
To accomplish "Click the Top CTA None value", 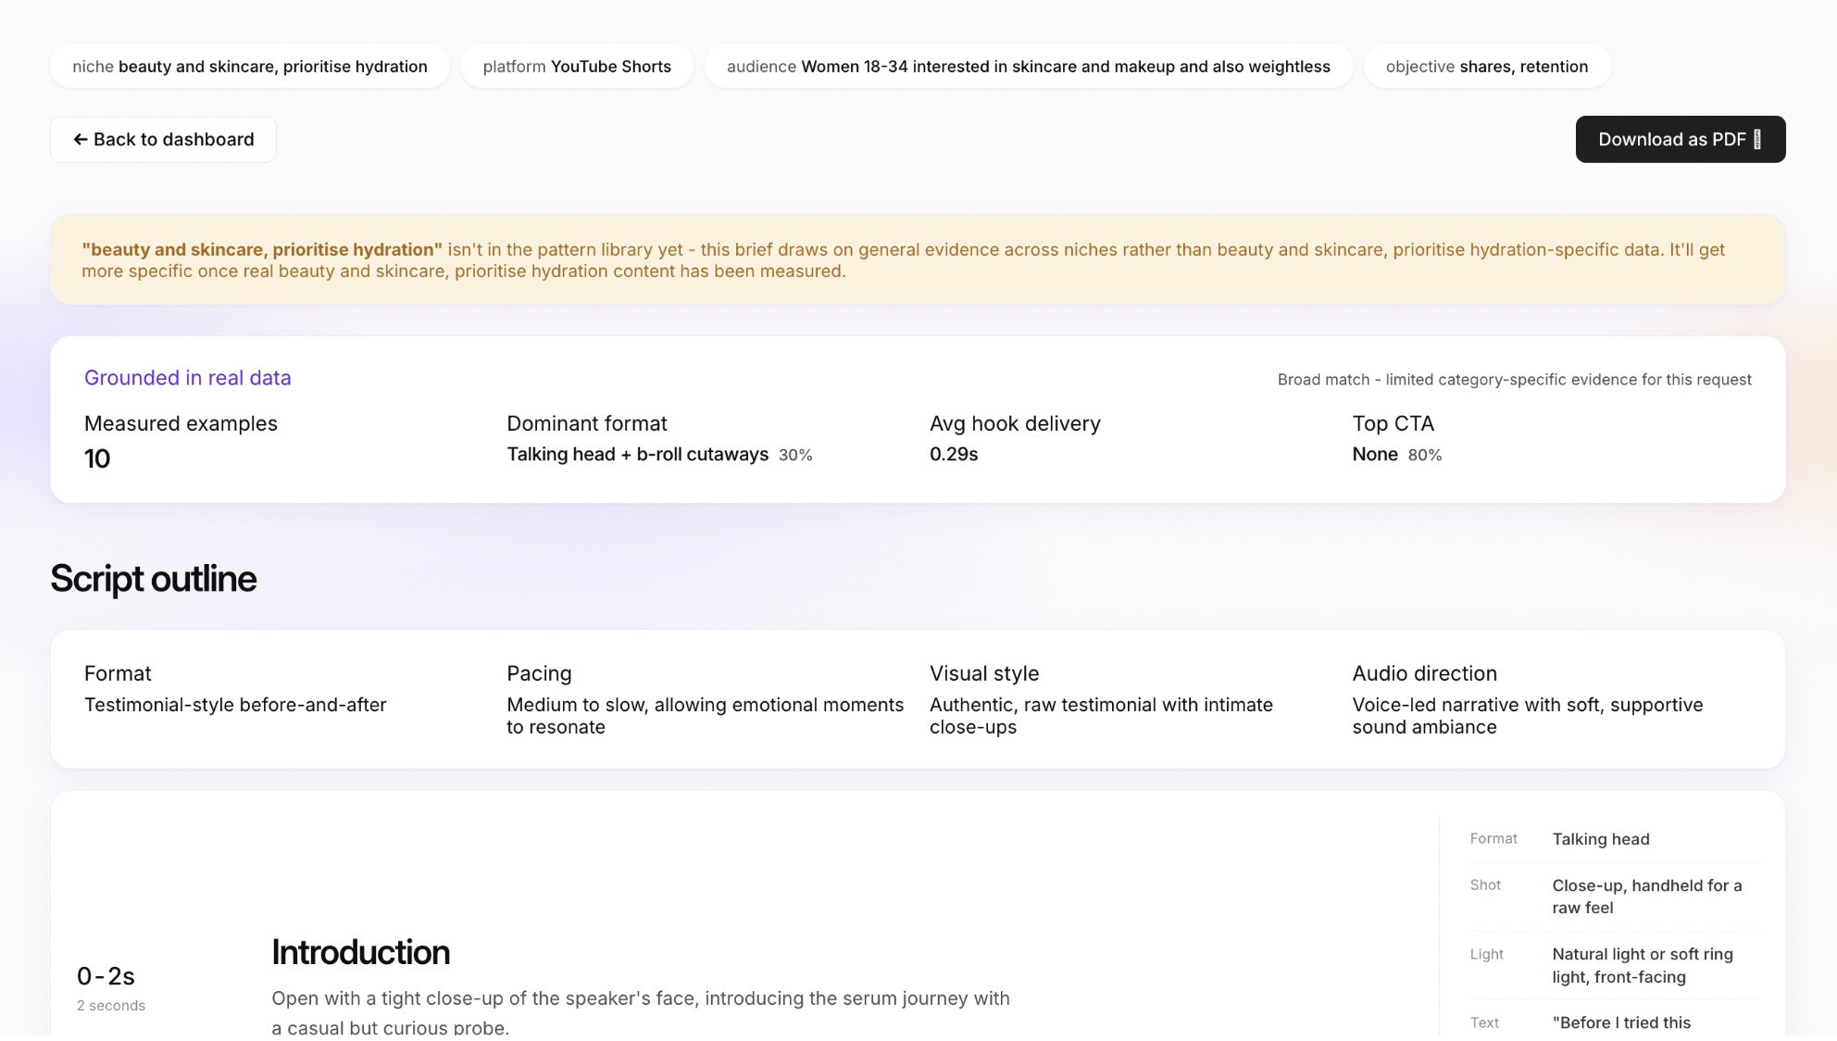I will point(1375,455).
